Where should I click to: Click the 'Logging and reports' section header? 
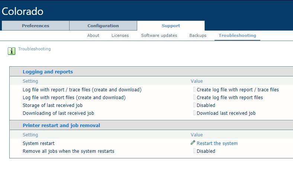pyautogui.click(x=48, y=72)
